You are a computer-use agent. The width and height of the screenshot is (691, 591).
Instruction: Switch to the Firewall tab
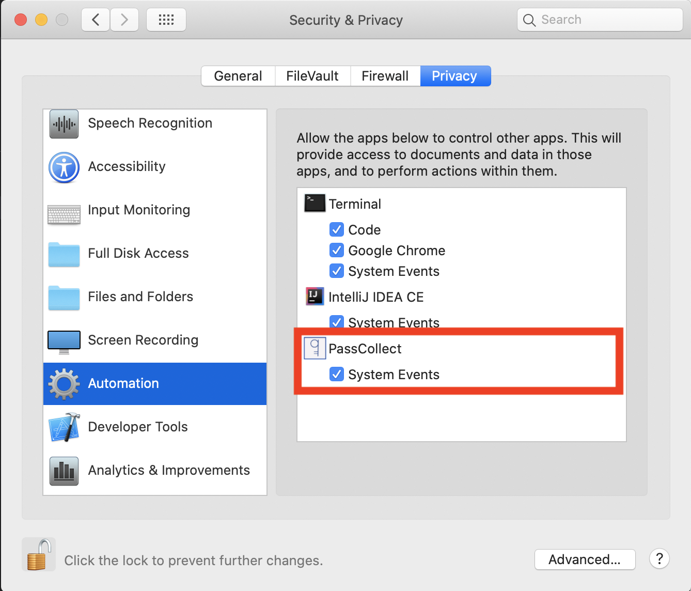(x=385, y=76)
